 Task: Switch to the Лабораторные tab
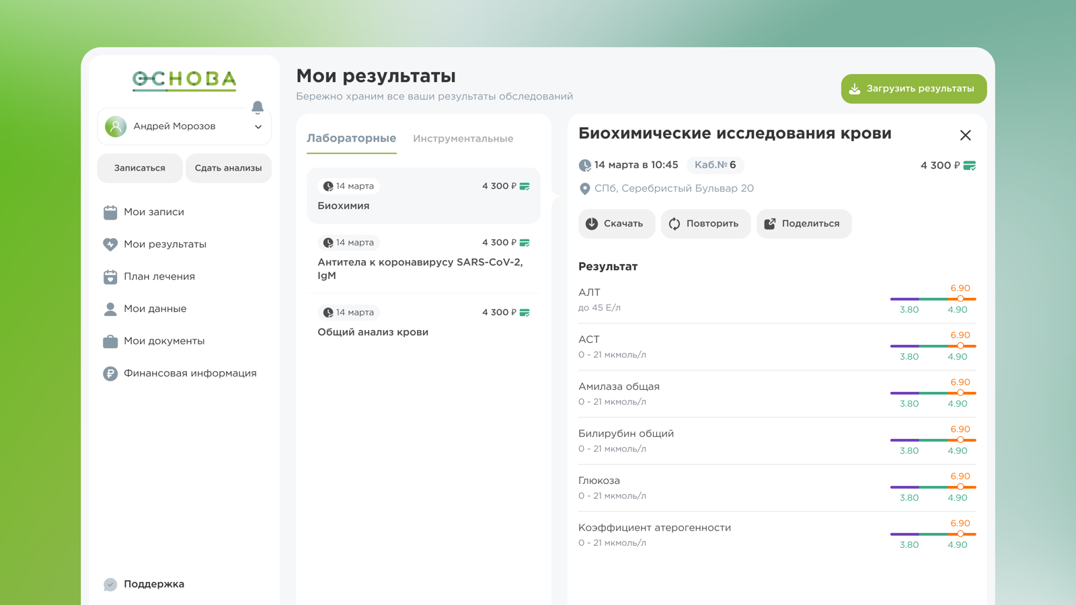click(x=351, y=138)
